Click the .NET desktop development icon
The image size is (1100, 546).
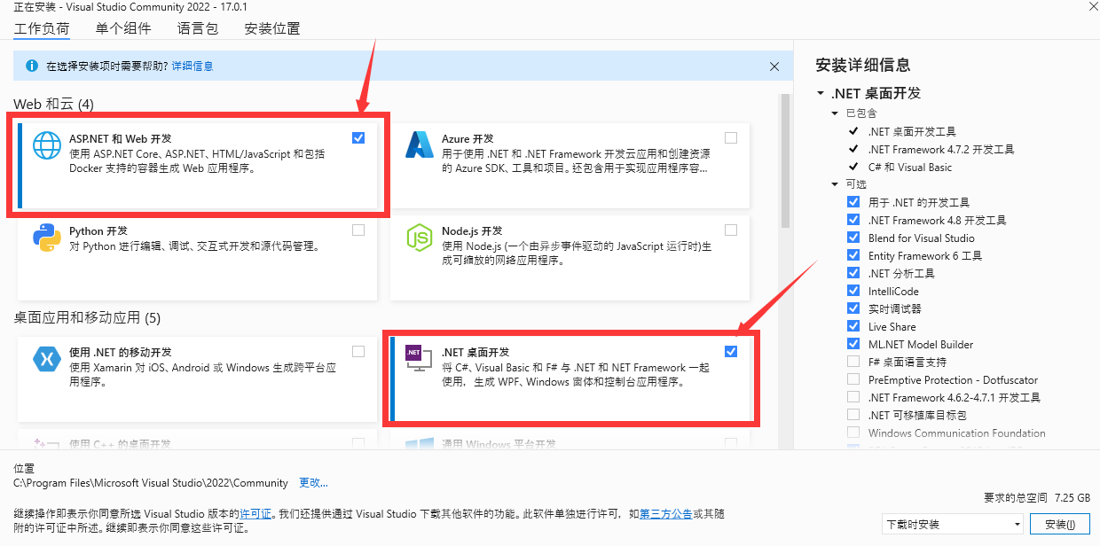(418, 358)
